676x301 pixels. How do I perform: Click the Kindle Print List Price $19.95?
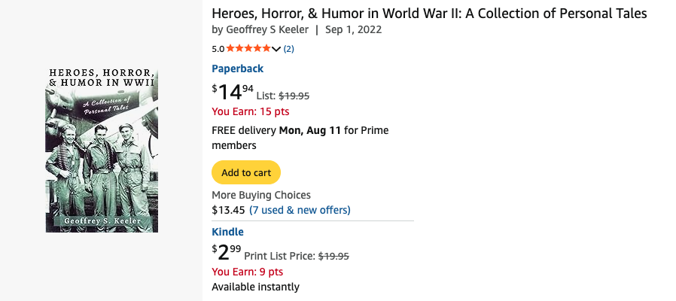[x=333, y=256]
